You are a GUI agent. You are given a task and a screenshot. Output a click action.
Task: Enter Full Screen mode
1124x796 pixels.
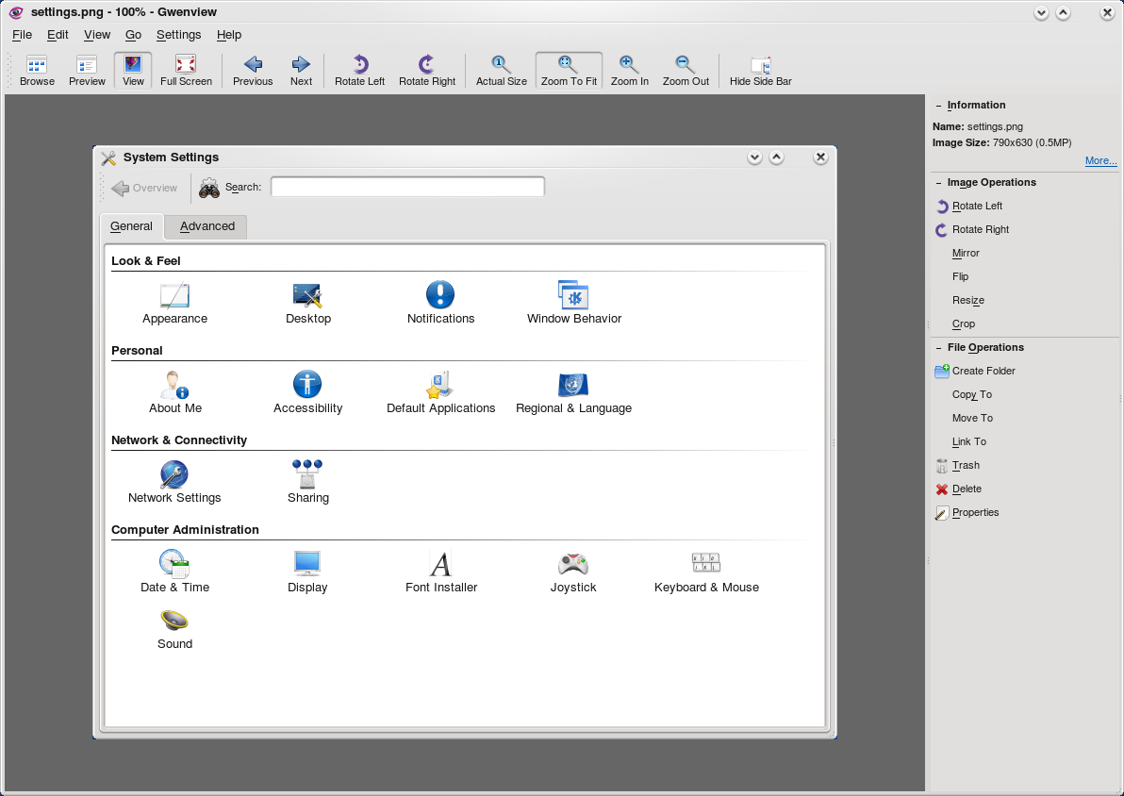[186, 71]
